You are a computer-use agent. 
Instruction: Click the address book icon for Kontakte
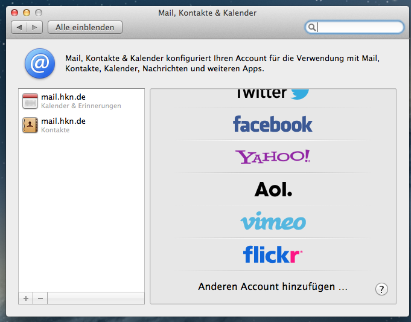tap(30, 125)
